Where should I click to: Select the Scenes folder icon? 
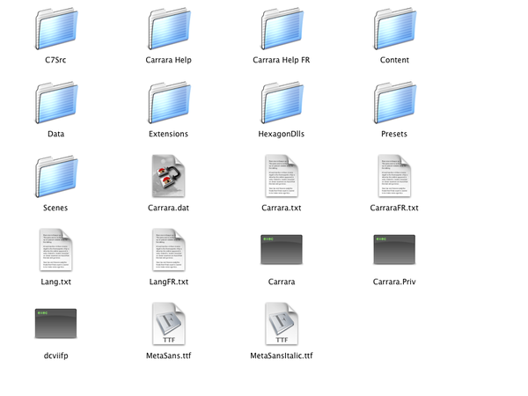(56, 176)
